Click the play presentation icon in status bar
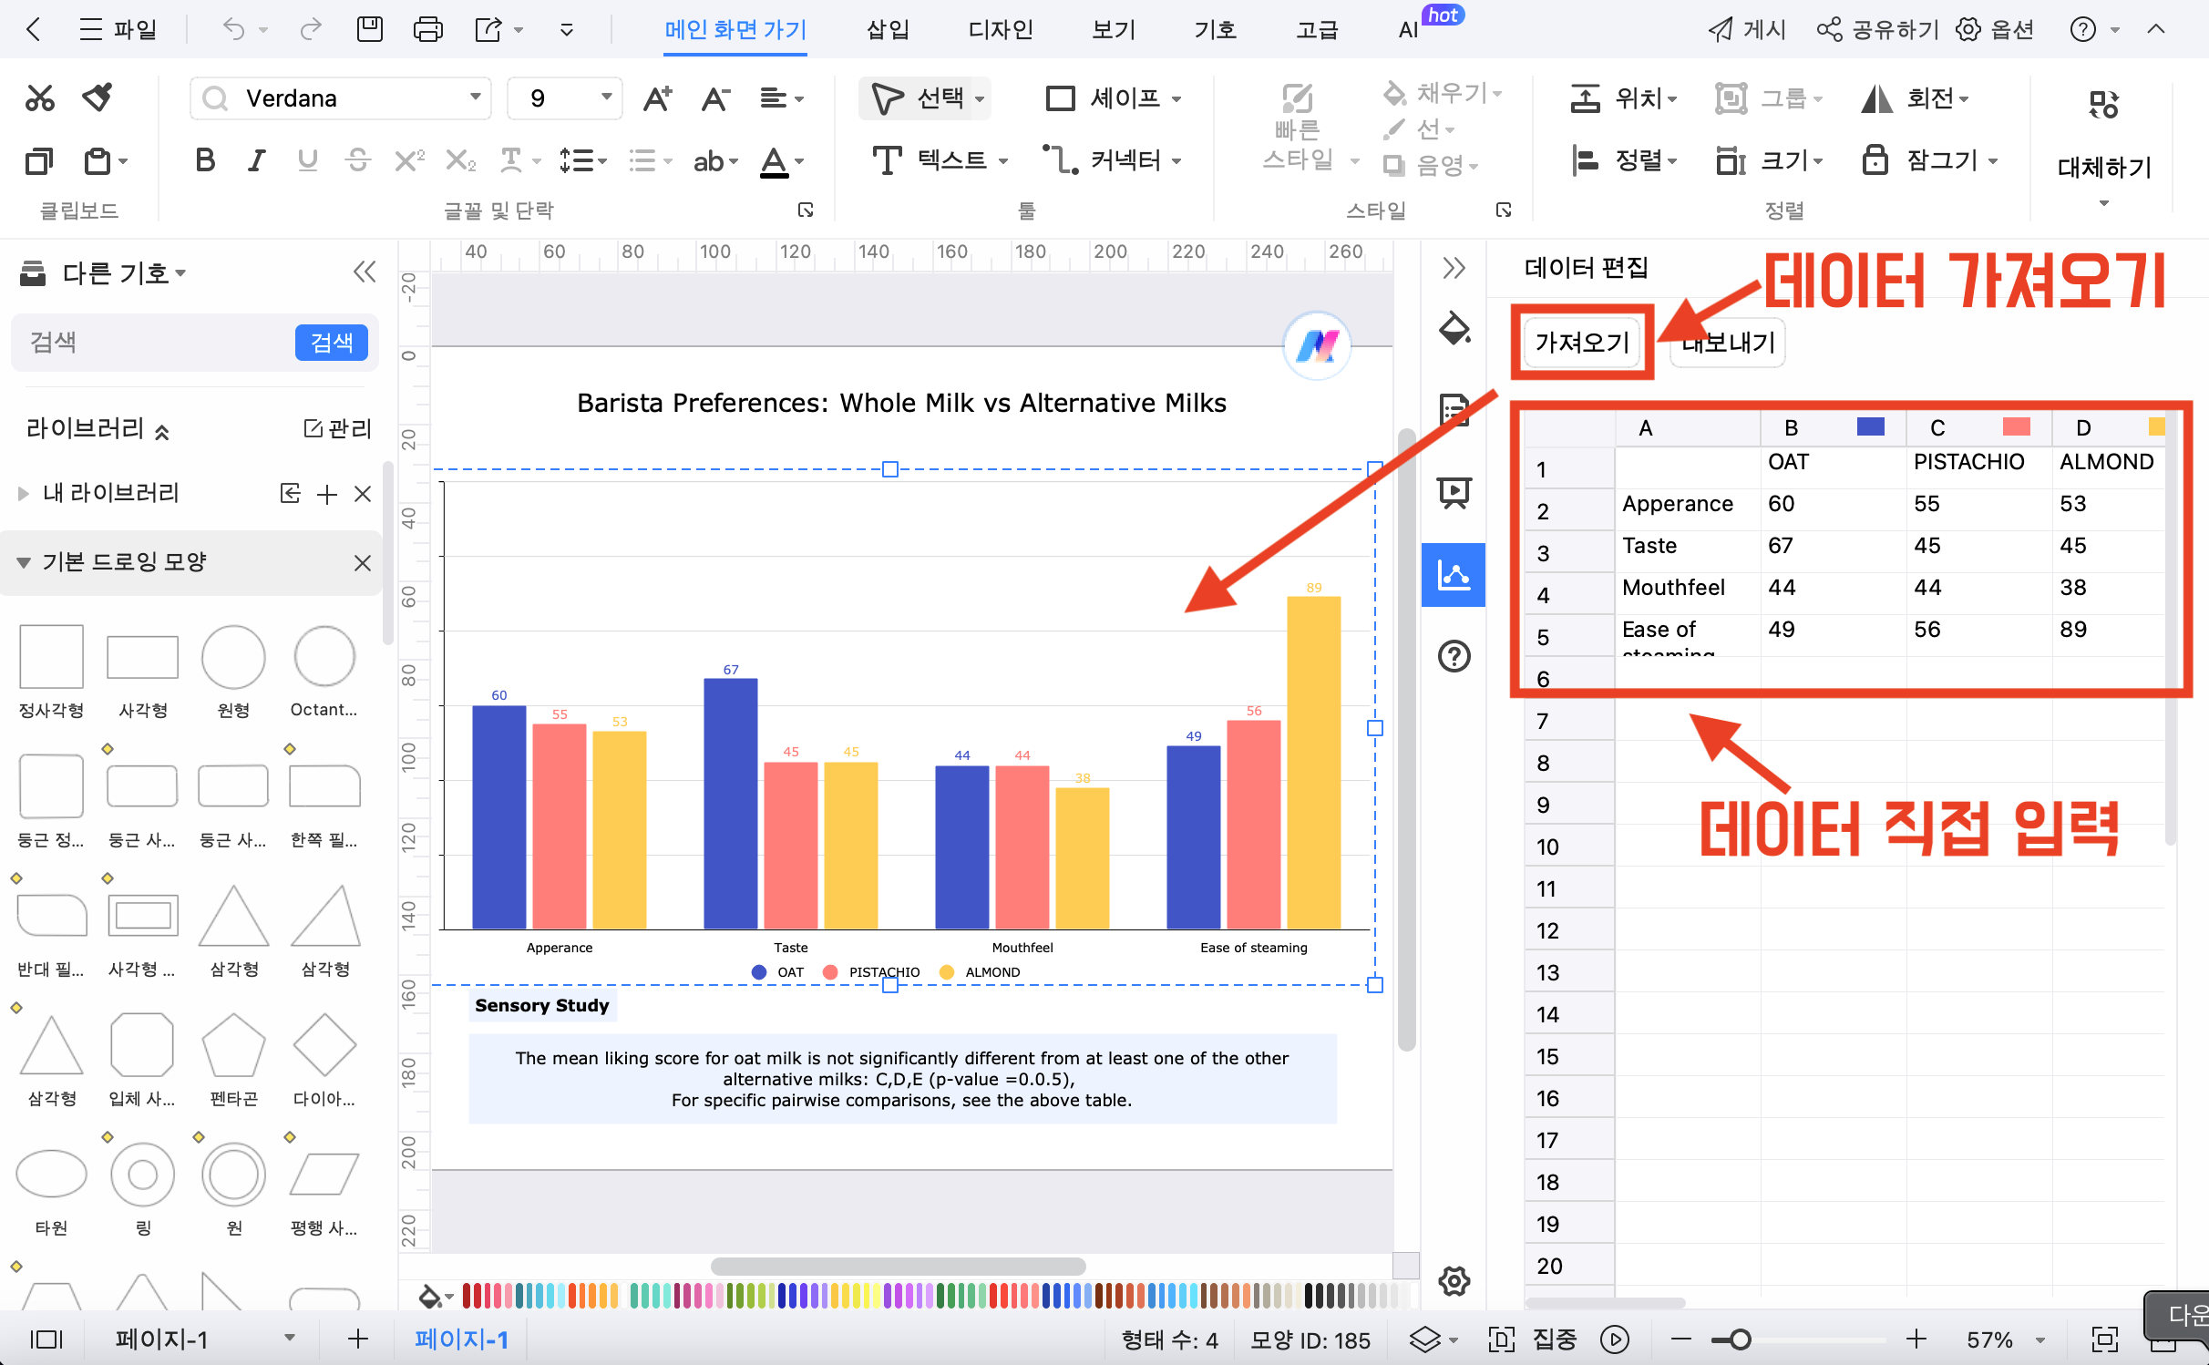Image resolution: width=2209 pixels, height=1365 pixels. (x=1615, y=1339)
